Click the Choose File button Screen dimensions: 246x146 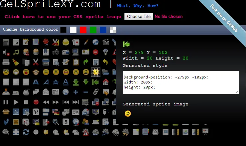coord(139,17)
